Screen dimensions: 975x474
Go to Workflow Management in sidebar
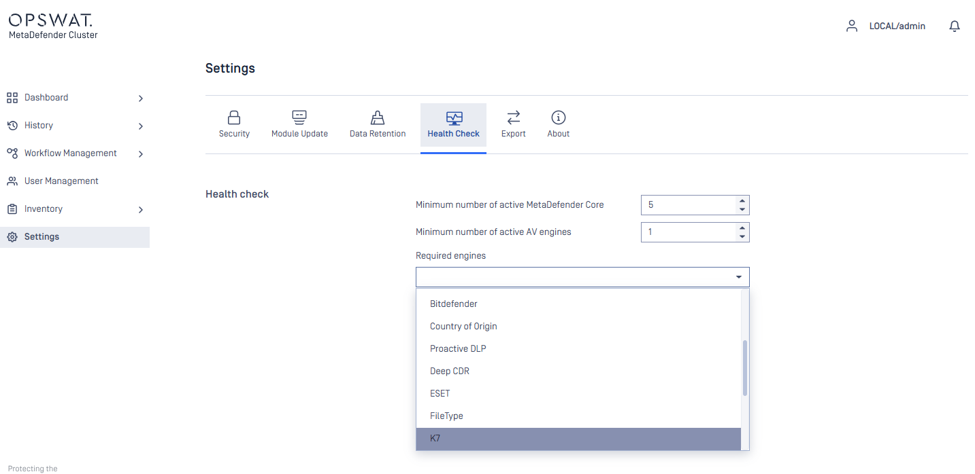(x=71, y=153)
